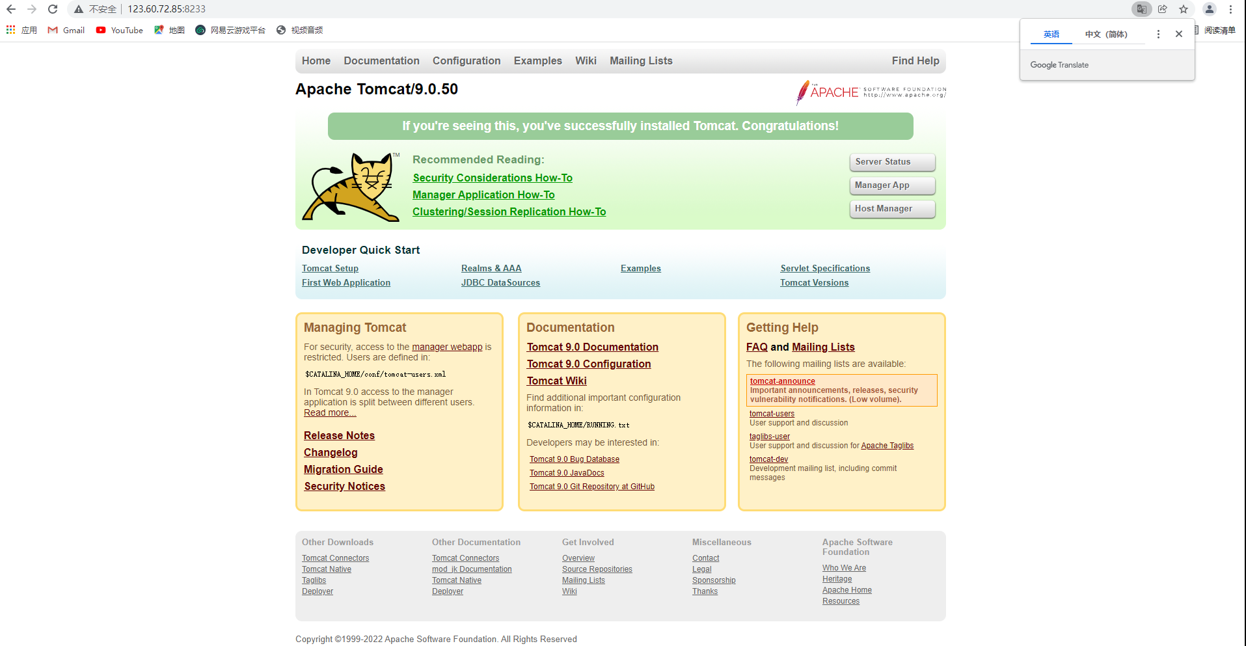The image size is (1246, 646).
Task: Open the Home nav item
Action: 316,61
